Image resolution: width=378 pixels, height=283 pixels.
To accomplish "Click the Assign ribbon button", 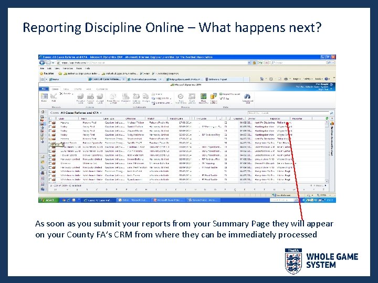I will click(x=145, y=97).
